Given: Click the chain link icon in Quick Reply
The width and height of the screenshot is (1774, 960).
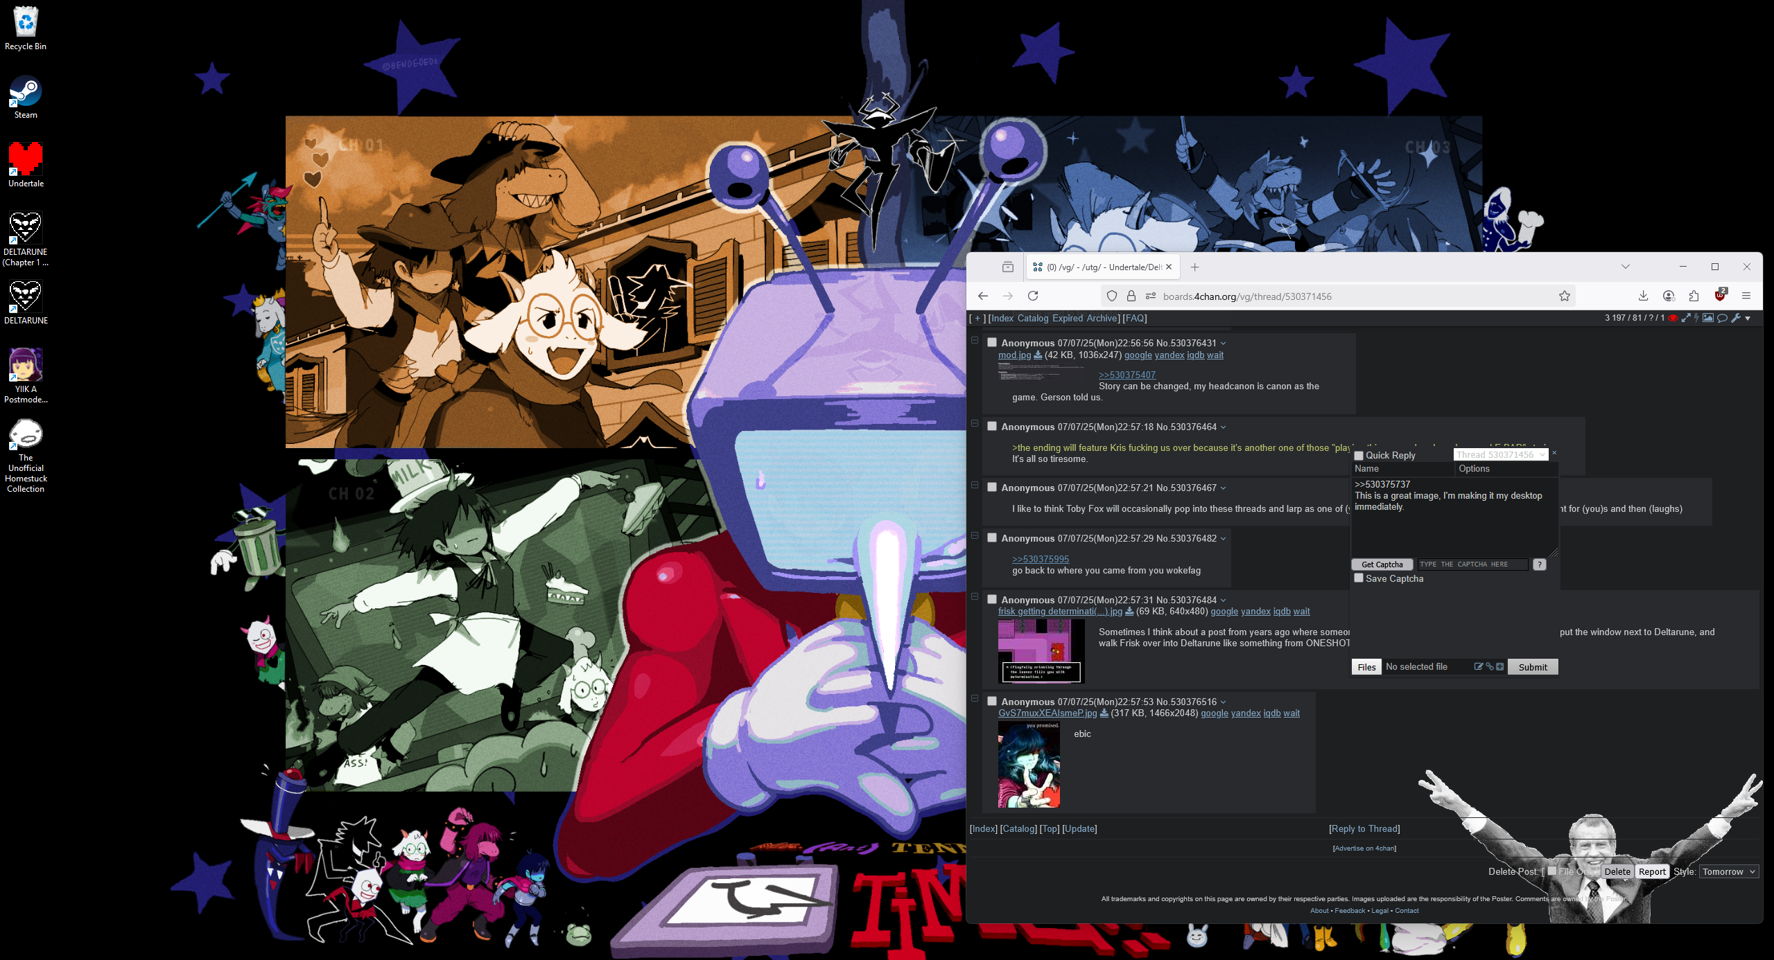Looking at the screenshot, I should pyautogui.click(x=1489, y=666).
